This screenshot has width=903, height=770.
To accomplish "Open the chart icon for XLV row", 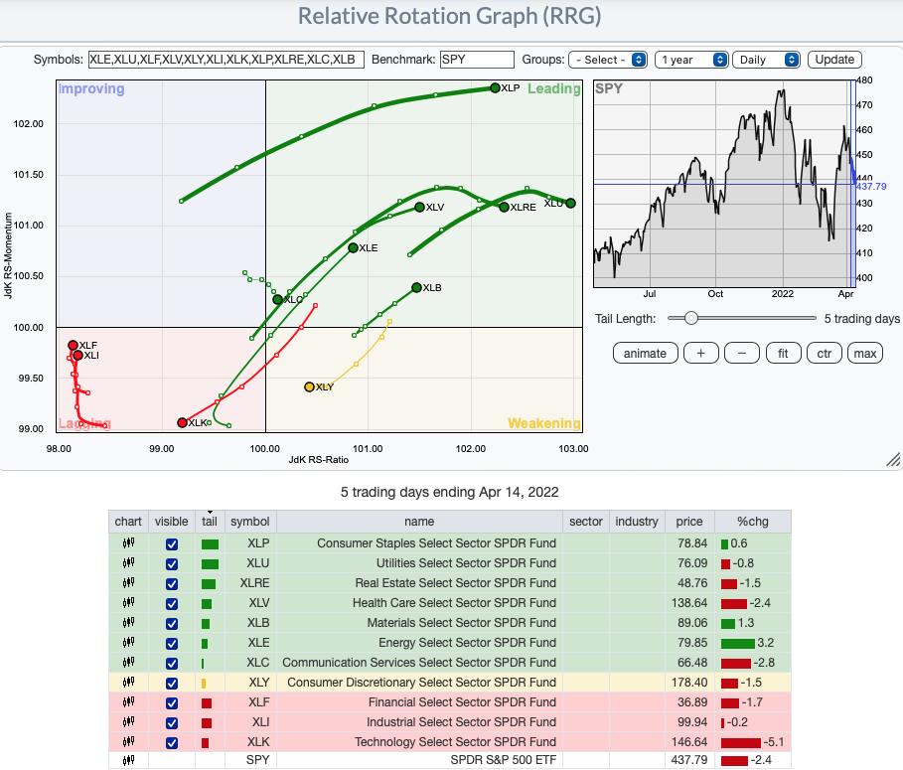I will pos(128,603).
